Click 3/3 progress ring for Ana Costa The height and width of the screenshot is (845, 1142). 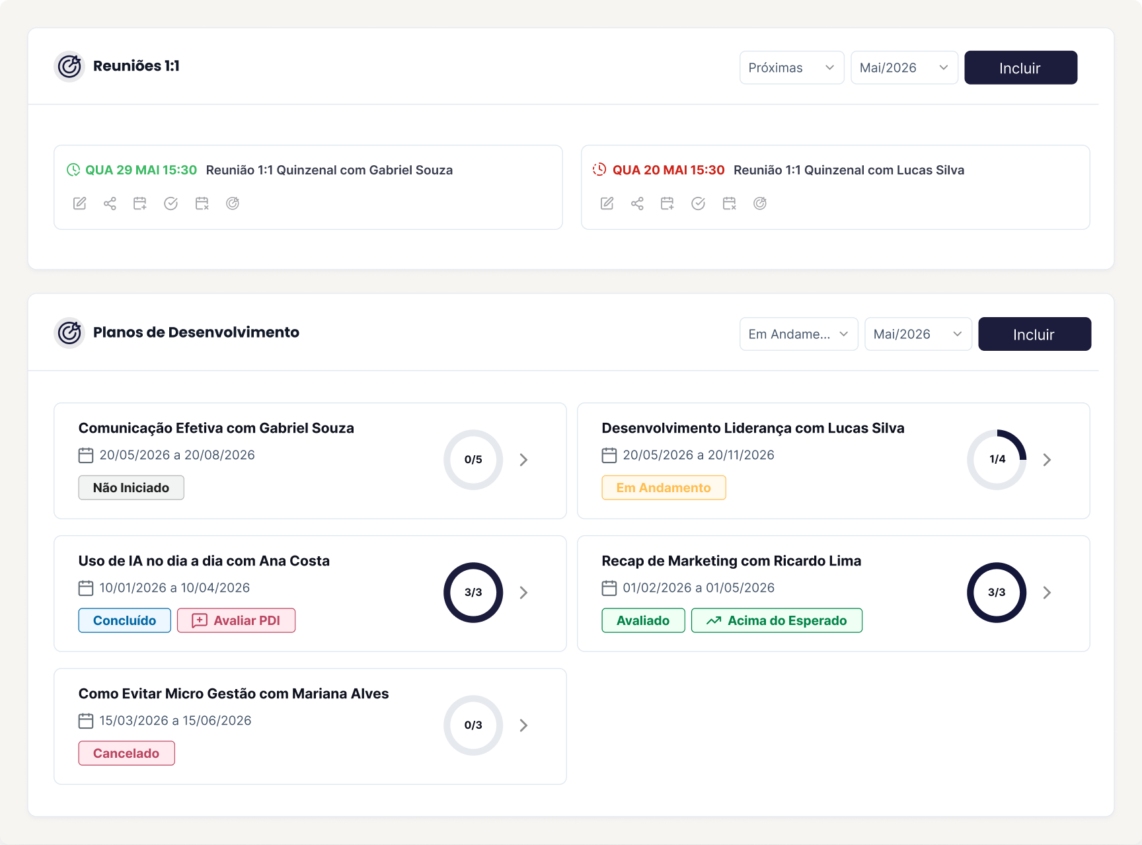(473, 593)
